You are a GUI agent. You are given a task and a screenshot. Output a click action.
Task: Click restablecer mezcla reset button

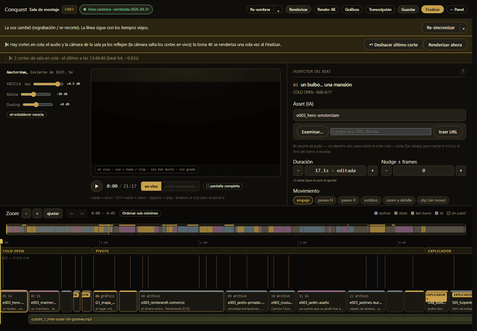pos(27,115)
